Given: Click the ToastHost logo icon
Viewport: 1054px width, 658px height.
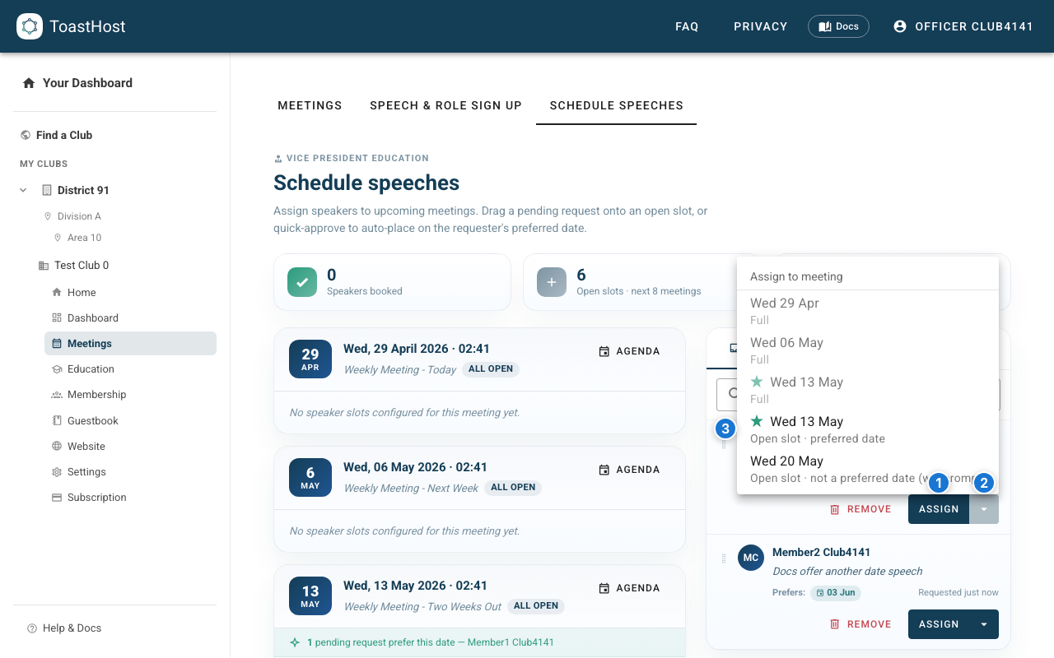Looking at the screenshot, I should (30, 26).
